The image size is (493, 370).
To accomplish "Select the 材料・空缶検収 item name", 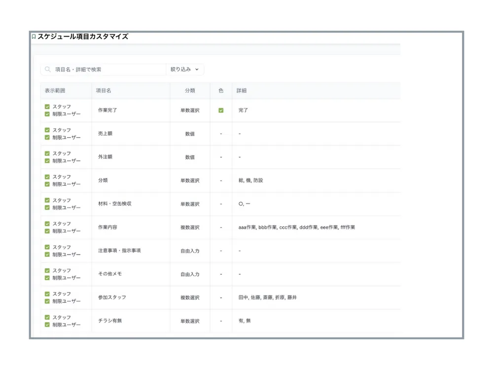I will 115,204.
